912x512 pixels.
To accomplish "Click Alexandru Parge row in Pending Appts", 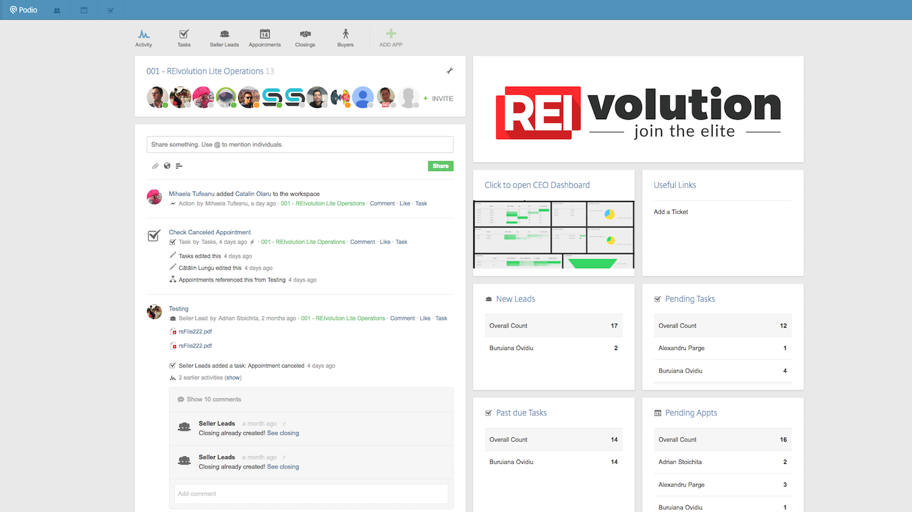I will point(722,484).
